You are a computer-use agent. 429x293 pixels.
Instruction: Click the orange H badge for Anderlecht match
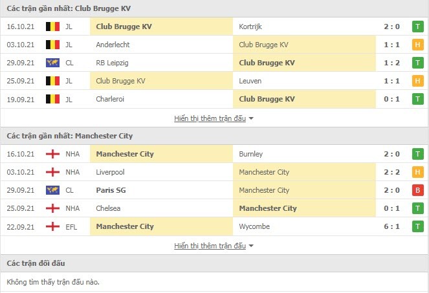417,45
